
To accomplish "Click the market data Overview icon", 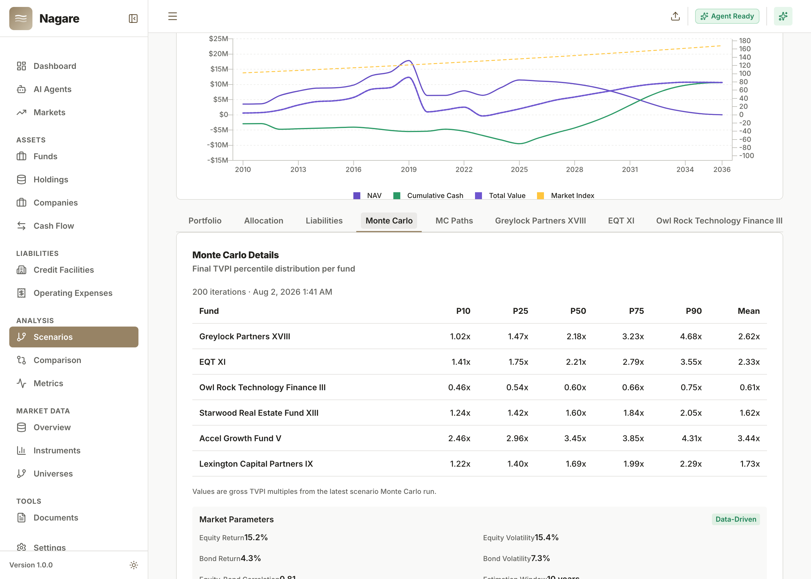I will pyautogui.click(x=21, y=427).
